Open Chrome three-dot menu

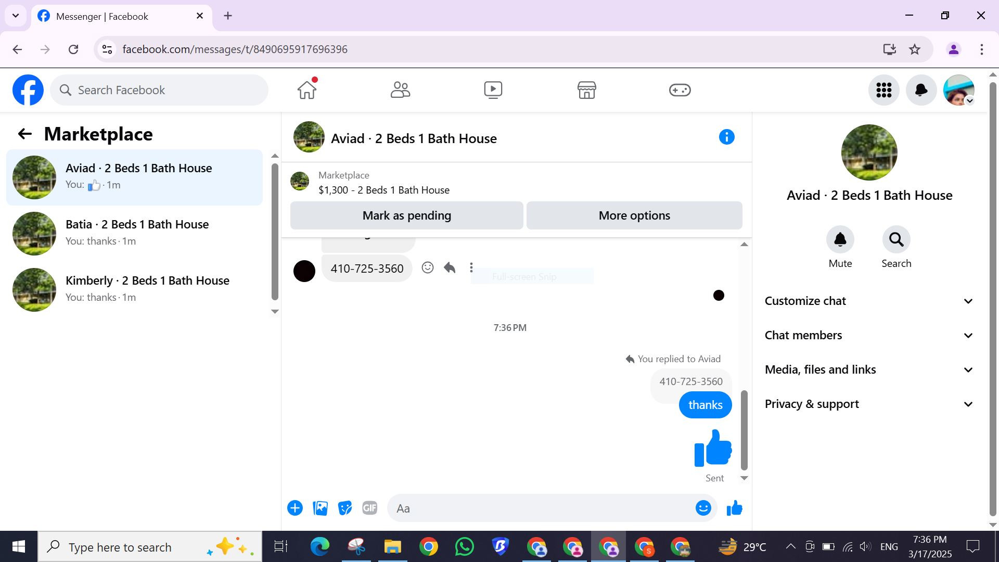[981, 49]
